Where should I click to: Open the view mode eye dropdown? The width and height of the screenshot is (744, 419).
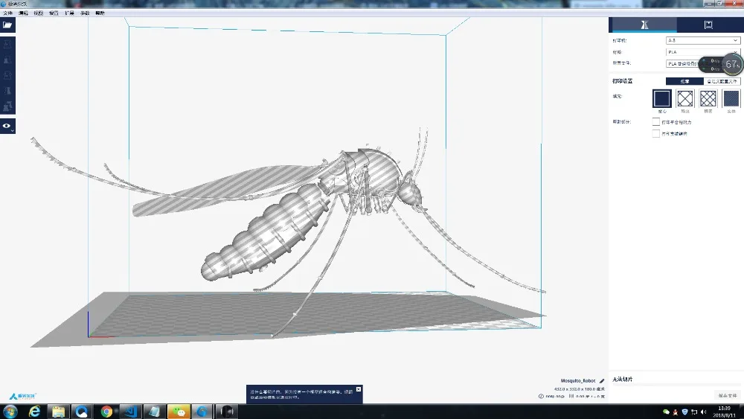[x=7, y=127]
